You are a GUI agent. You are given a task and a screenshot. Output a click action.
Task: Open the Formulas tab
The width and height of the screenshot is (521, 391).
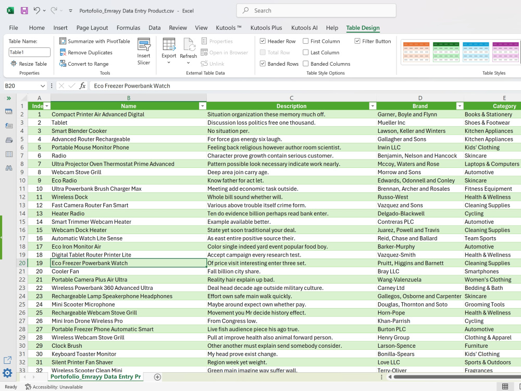[x=128, y=28]
